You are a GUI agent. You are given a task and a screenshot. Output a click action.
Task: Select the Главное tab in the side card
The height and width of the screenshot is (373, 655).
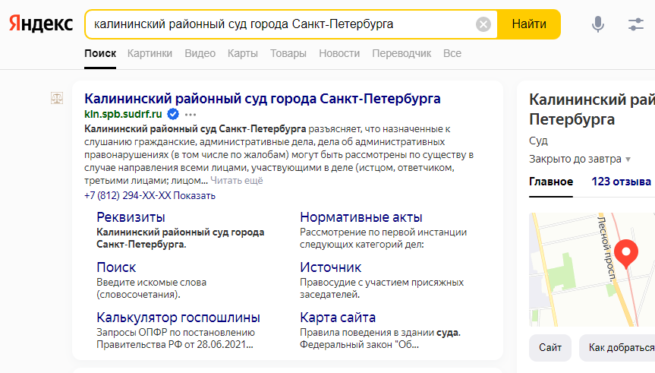point(551,182)
